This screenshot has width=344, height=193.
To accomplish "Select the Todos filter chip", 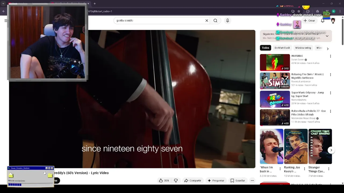I will click(x=266, y=48).
